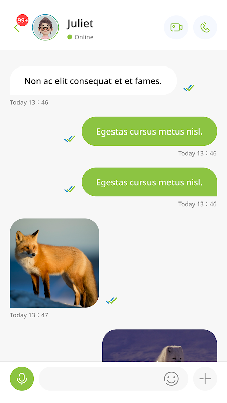Image resolution: width=227 pixels, height=403 pixels.
Task: Open attachments with the plus icon
Action: tap(205, 379)
